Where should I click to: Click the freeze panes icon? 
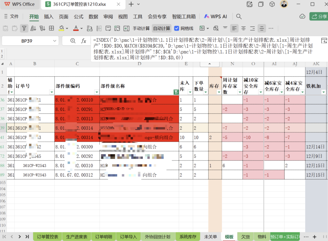[x=117, y=28]
